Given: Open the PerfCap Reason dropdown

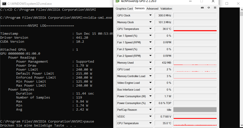Looking at the screenshot, I should pos(150,110).
